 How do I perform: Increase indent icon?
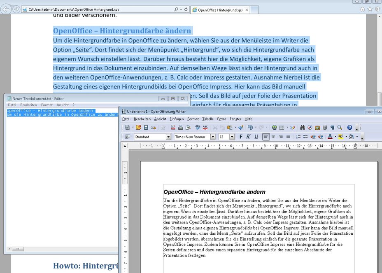click(x=321, y=137)
